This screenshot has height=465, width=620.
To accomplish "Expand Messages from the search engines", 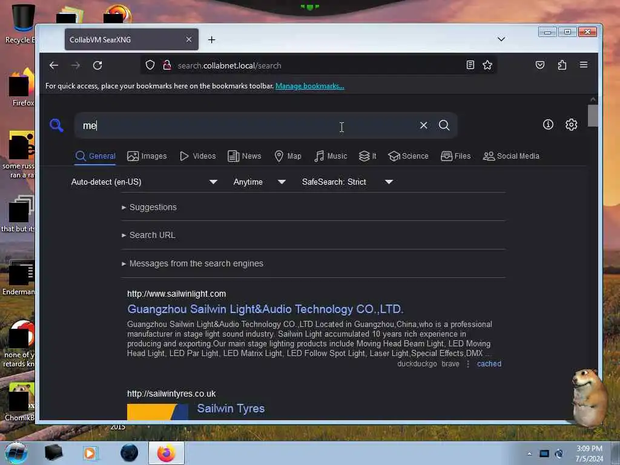I will pos(193,263).
